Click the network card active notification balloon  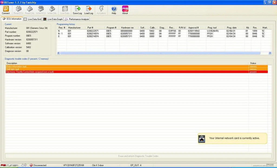click(x=232, y=139)
